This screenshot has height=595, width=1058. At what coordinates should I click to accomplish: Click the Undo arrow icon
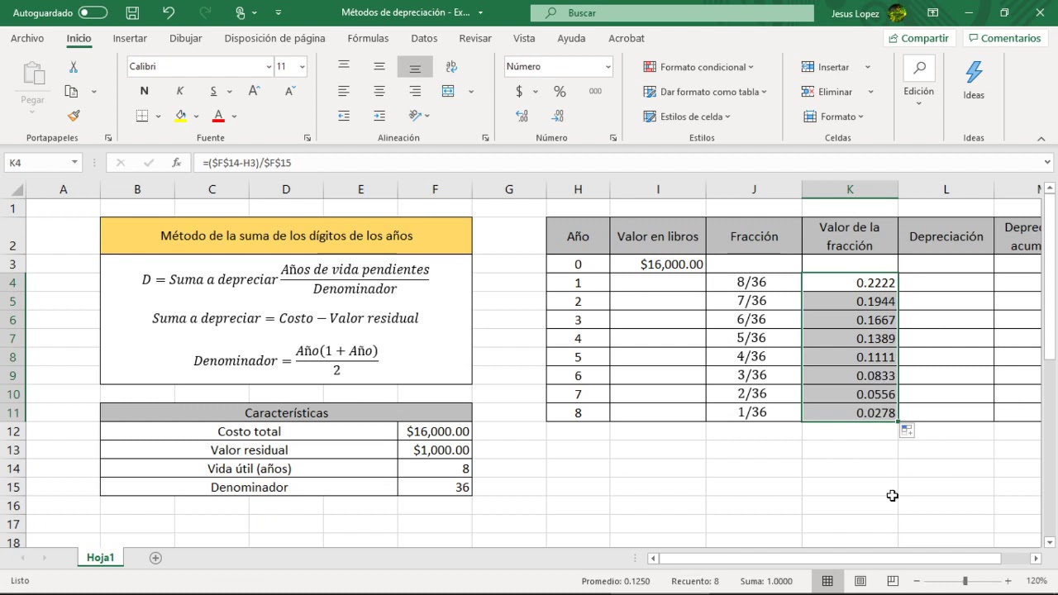coord(169,12)
